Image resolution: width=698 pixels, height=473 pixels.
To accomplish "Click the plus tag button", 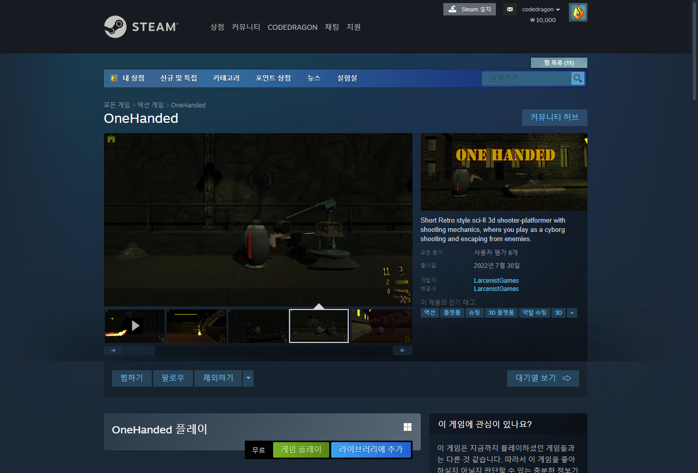I will [x=571, y=313].
